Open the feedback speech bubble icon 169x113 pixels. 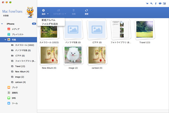tap(160, 4)
